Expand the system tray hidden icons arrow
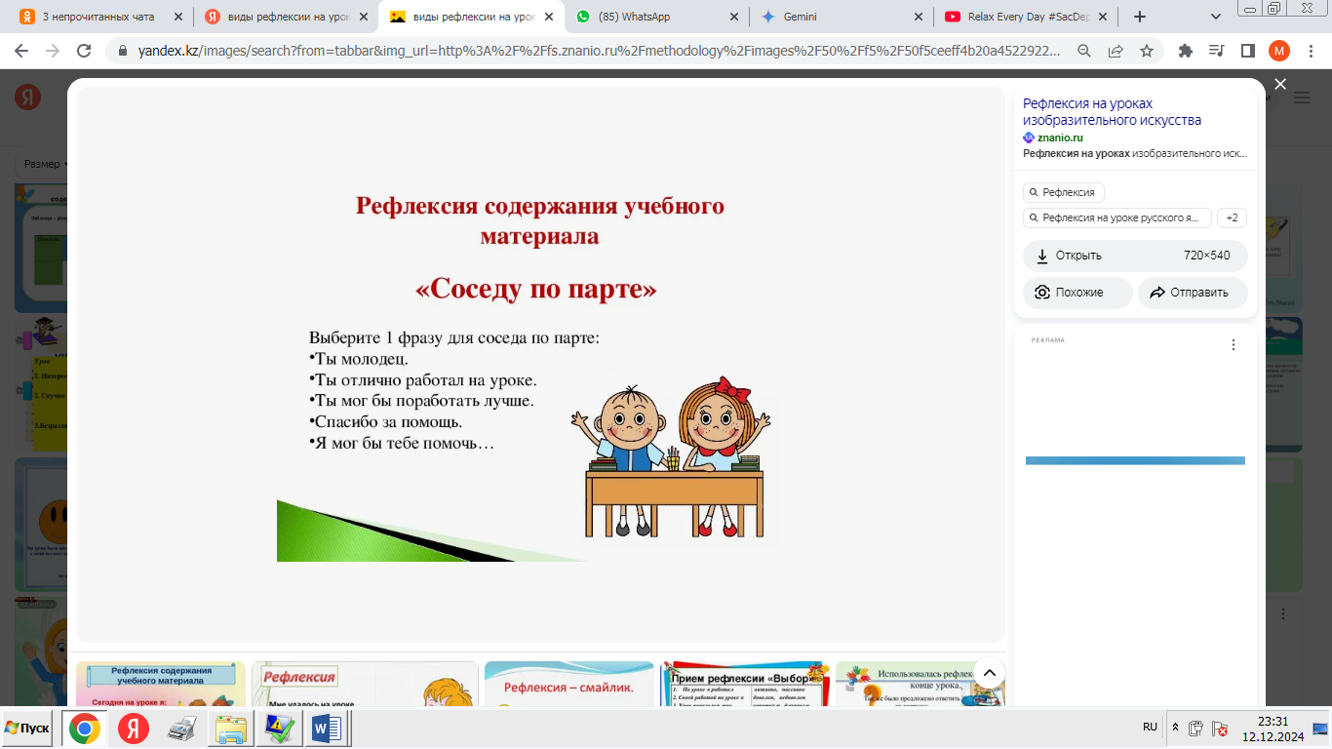Viewport: 1332px width, 749px height. 1175,728
